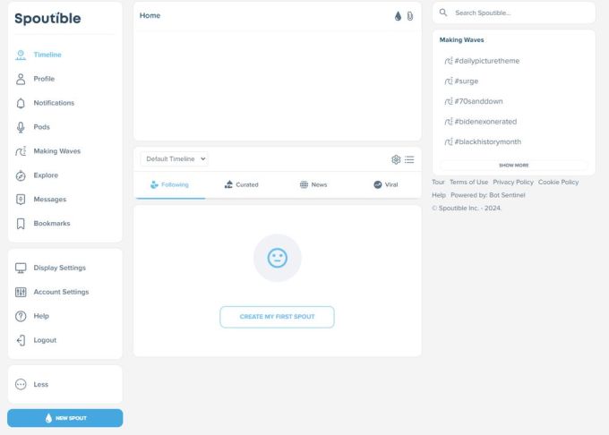Open the #surge hashtag
609x435 pixels.
click(467, 81)
